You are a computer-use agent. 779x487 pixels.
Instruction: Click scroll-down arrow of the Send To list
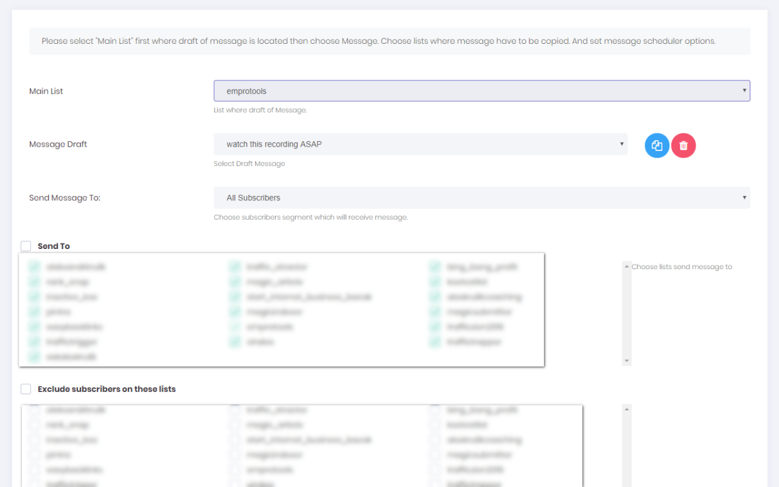(627, 361)
